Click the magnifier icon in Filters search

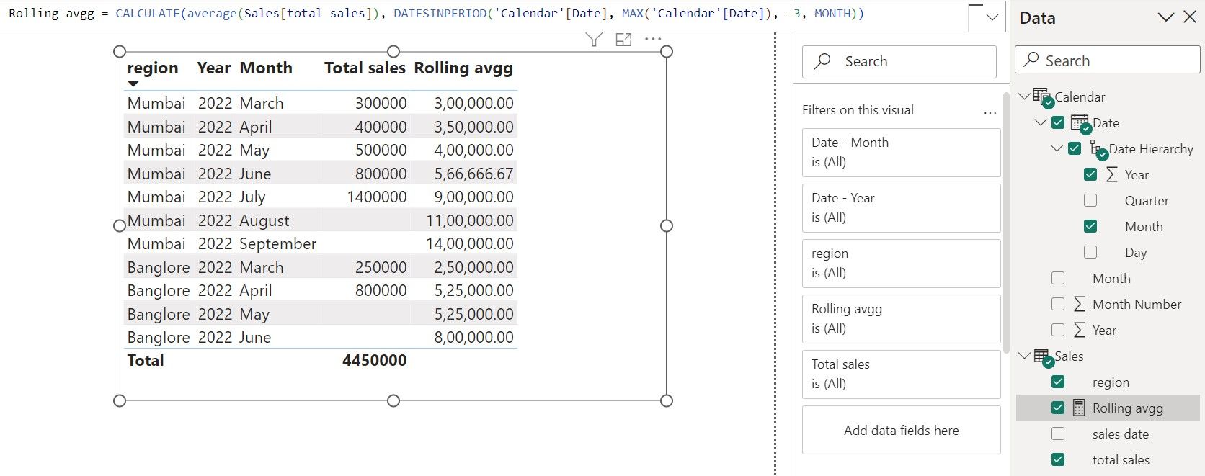822,61
